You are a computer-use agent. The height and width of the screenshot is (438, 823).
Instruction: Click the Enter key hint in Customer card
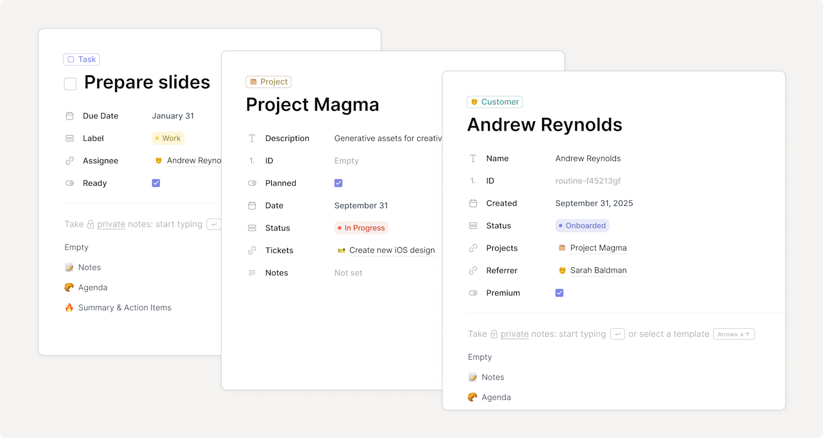[x=618, y=334]
